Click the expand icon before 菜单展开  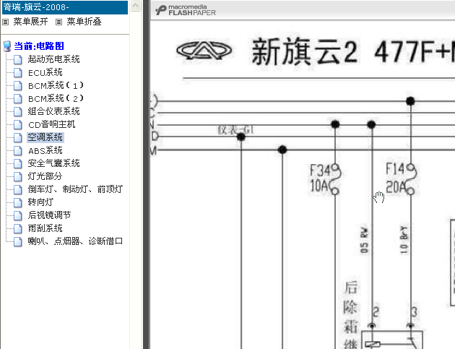click(6, 22)
